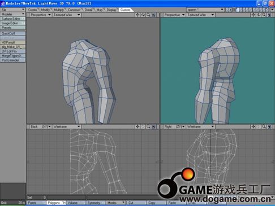Open the Presets panel
This screenshot has width=275, height=206.
(x=13, y=28)
